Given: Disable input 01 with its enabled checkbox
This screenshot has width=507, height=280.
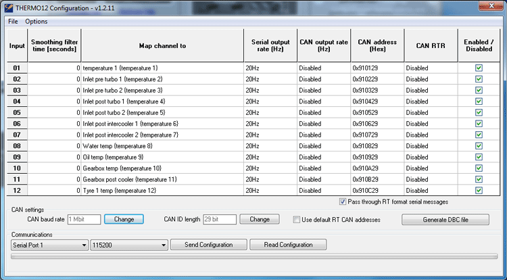Looking at the screenshot, I should [x=479, y=68].
